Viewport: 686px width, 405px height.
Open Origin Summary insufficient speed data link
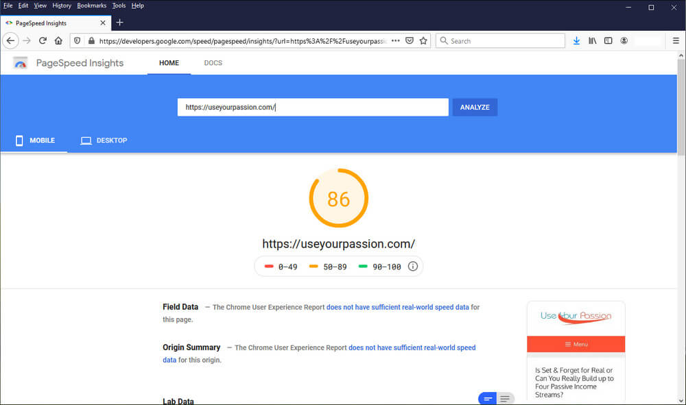click(412, 347)
